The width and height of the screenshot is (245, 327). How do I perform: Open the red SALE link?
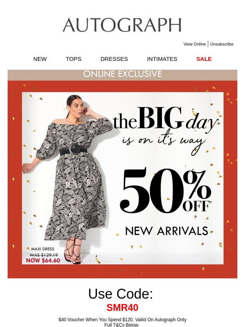coord(204,59)
